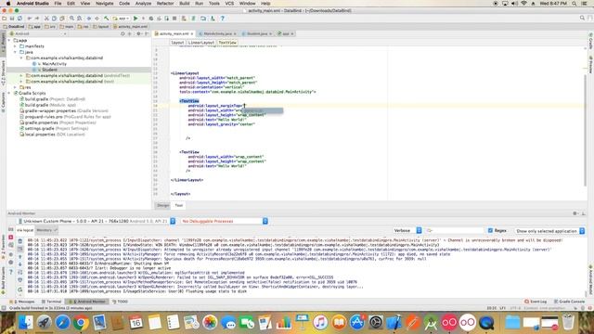Run the app with green play button
The image size is (594, 334).
136,19
